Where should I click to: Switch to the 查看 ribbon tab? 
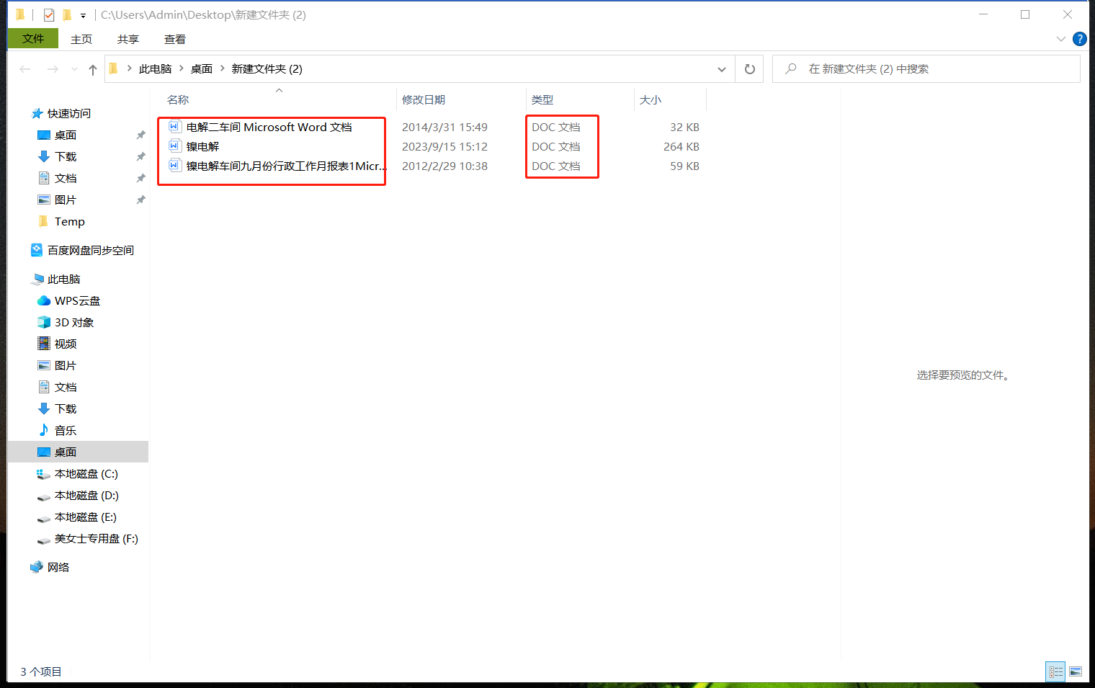(x=174, y=39)
